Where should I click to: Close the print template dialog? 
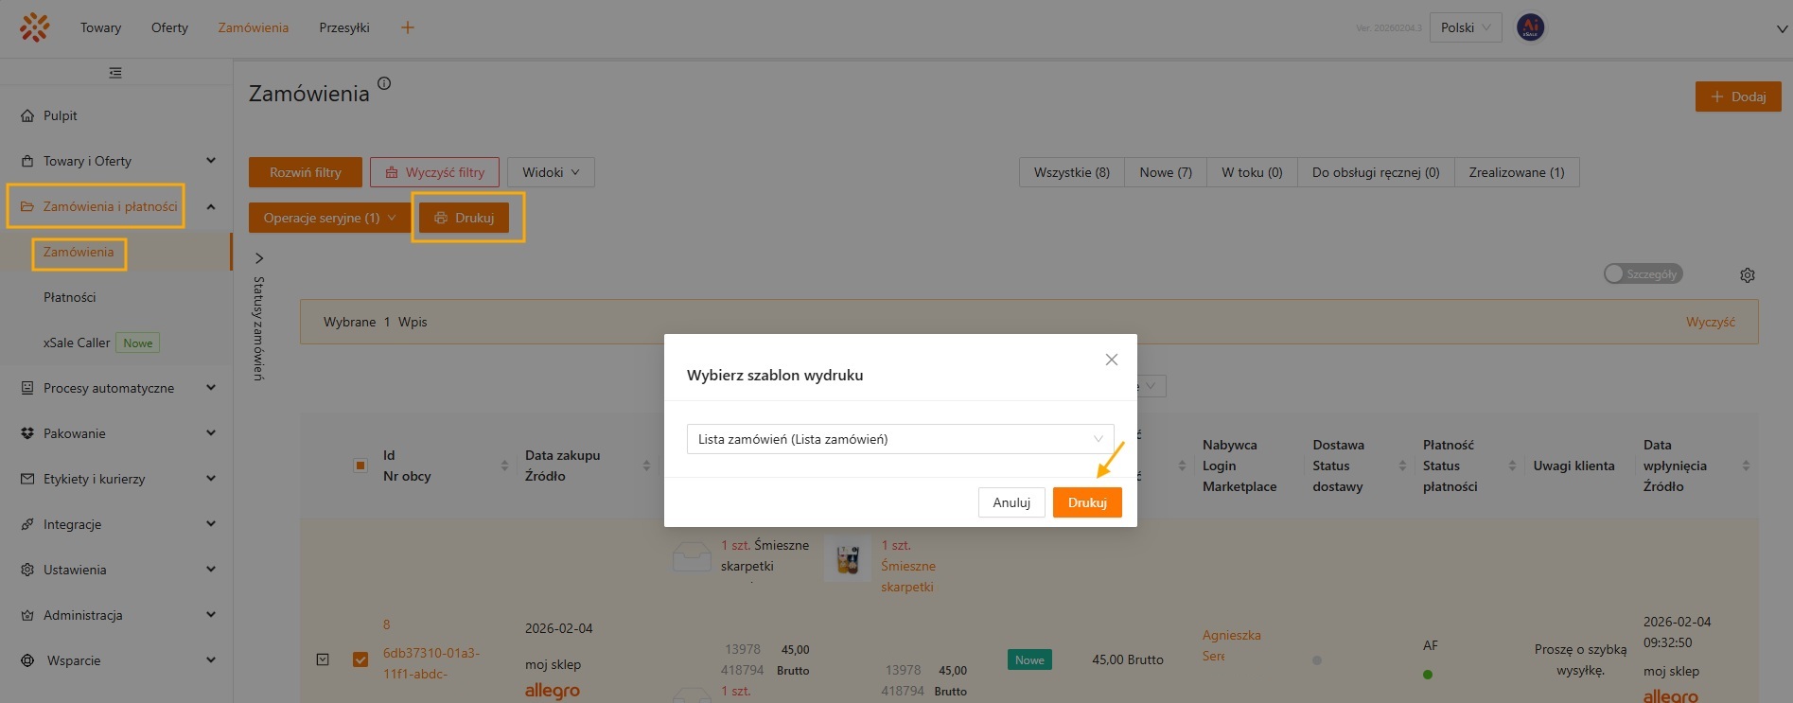point(1111,360)
